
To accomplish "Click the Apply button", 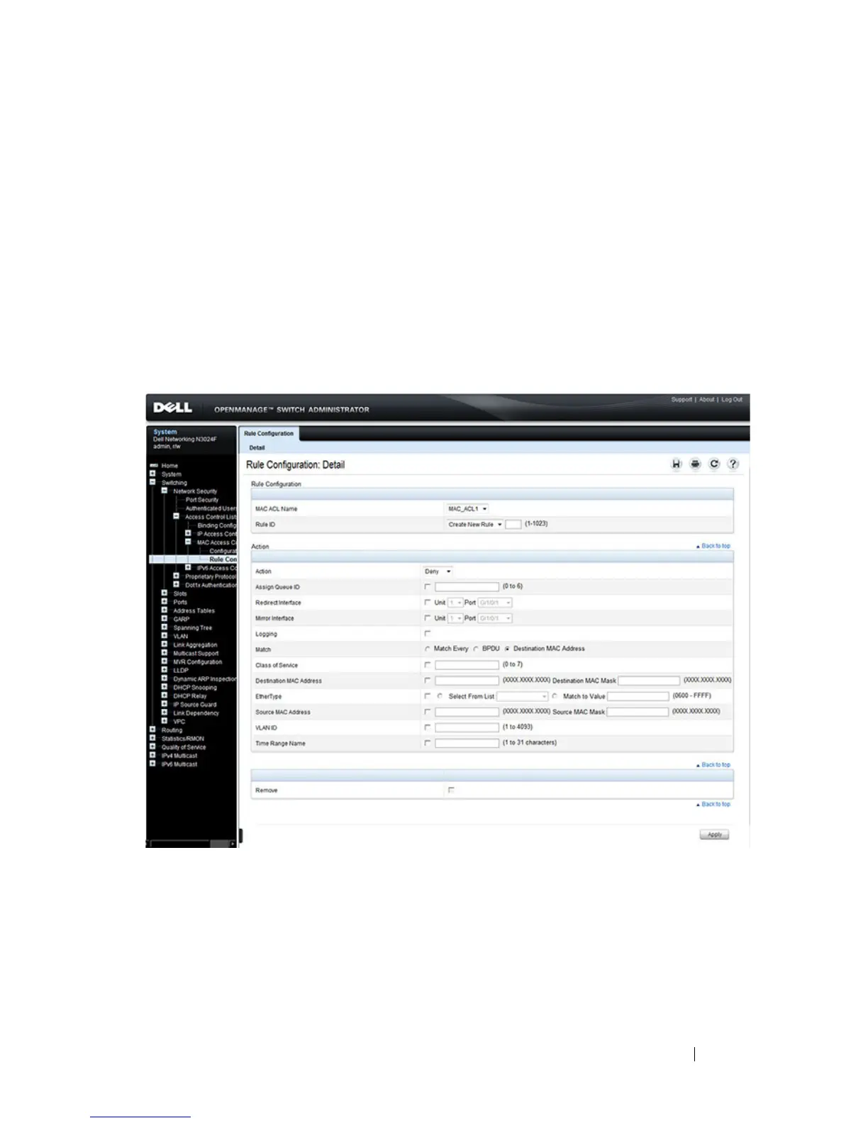I will tap(714, 834).
